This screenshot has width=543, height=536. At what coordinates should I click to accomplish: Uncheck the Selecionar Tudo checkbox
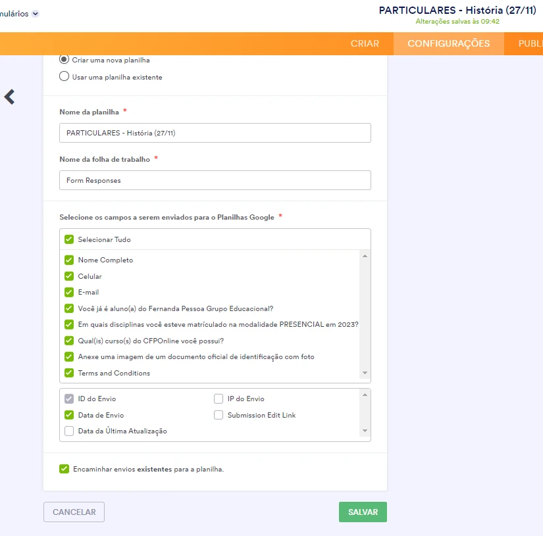(68, 239)
